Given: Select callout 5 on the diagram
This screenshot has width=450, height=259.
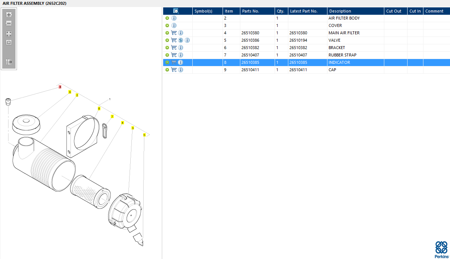Looking at the screenshot, I should click(x=144, y=135).
